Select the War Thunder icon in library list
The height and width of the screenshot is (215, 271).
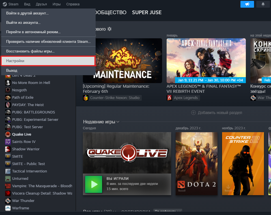click(8, 201)
